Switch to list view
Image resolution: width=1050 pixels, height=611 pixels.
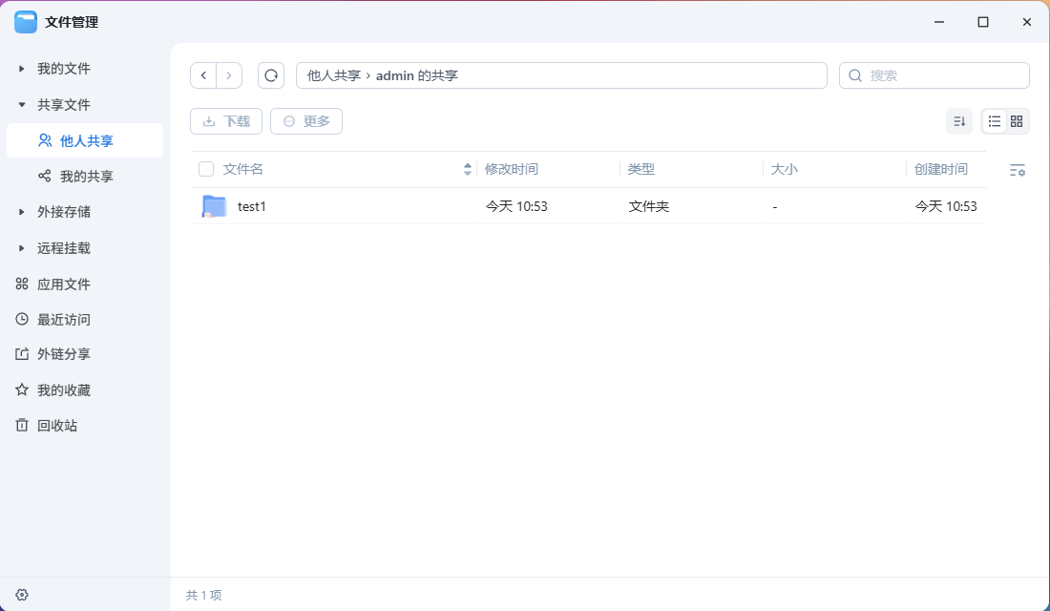(995, 121)
